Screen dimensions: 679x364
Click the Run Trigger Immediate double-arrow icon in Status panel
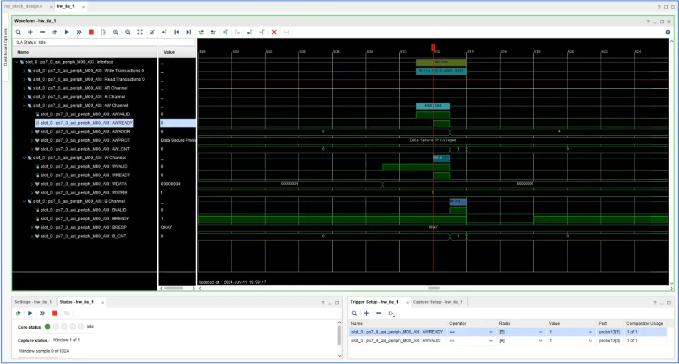[42, 313]
